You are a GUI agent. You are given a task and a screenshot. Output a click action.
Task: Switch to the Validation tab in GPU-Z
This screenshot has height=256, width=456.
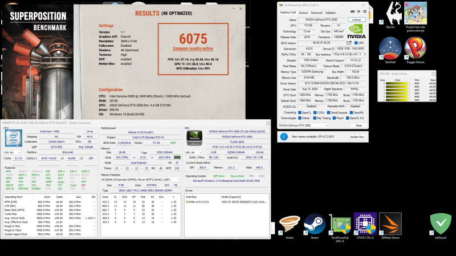[331, 13]
